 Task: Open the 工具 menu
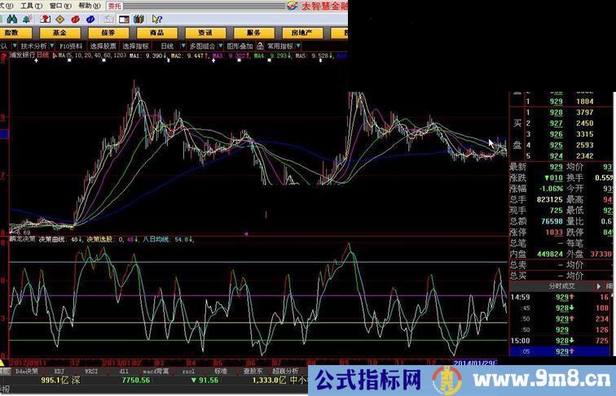click(29, 5)
